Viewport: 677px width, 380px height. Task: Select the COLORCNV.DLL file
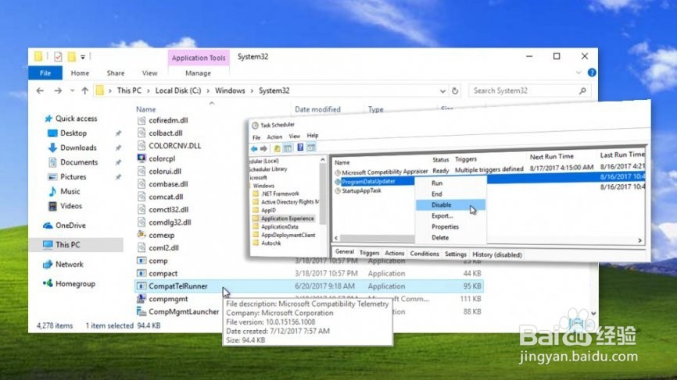[174, 146]
